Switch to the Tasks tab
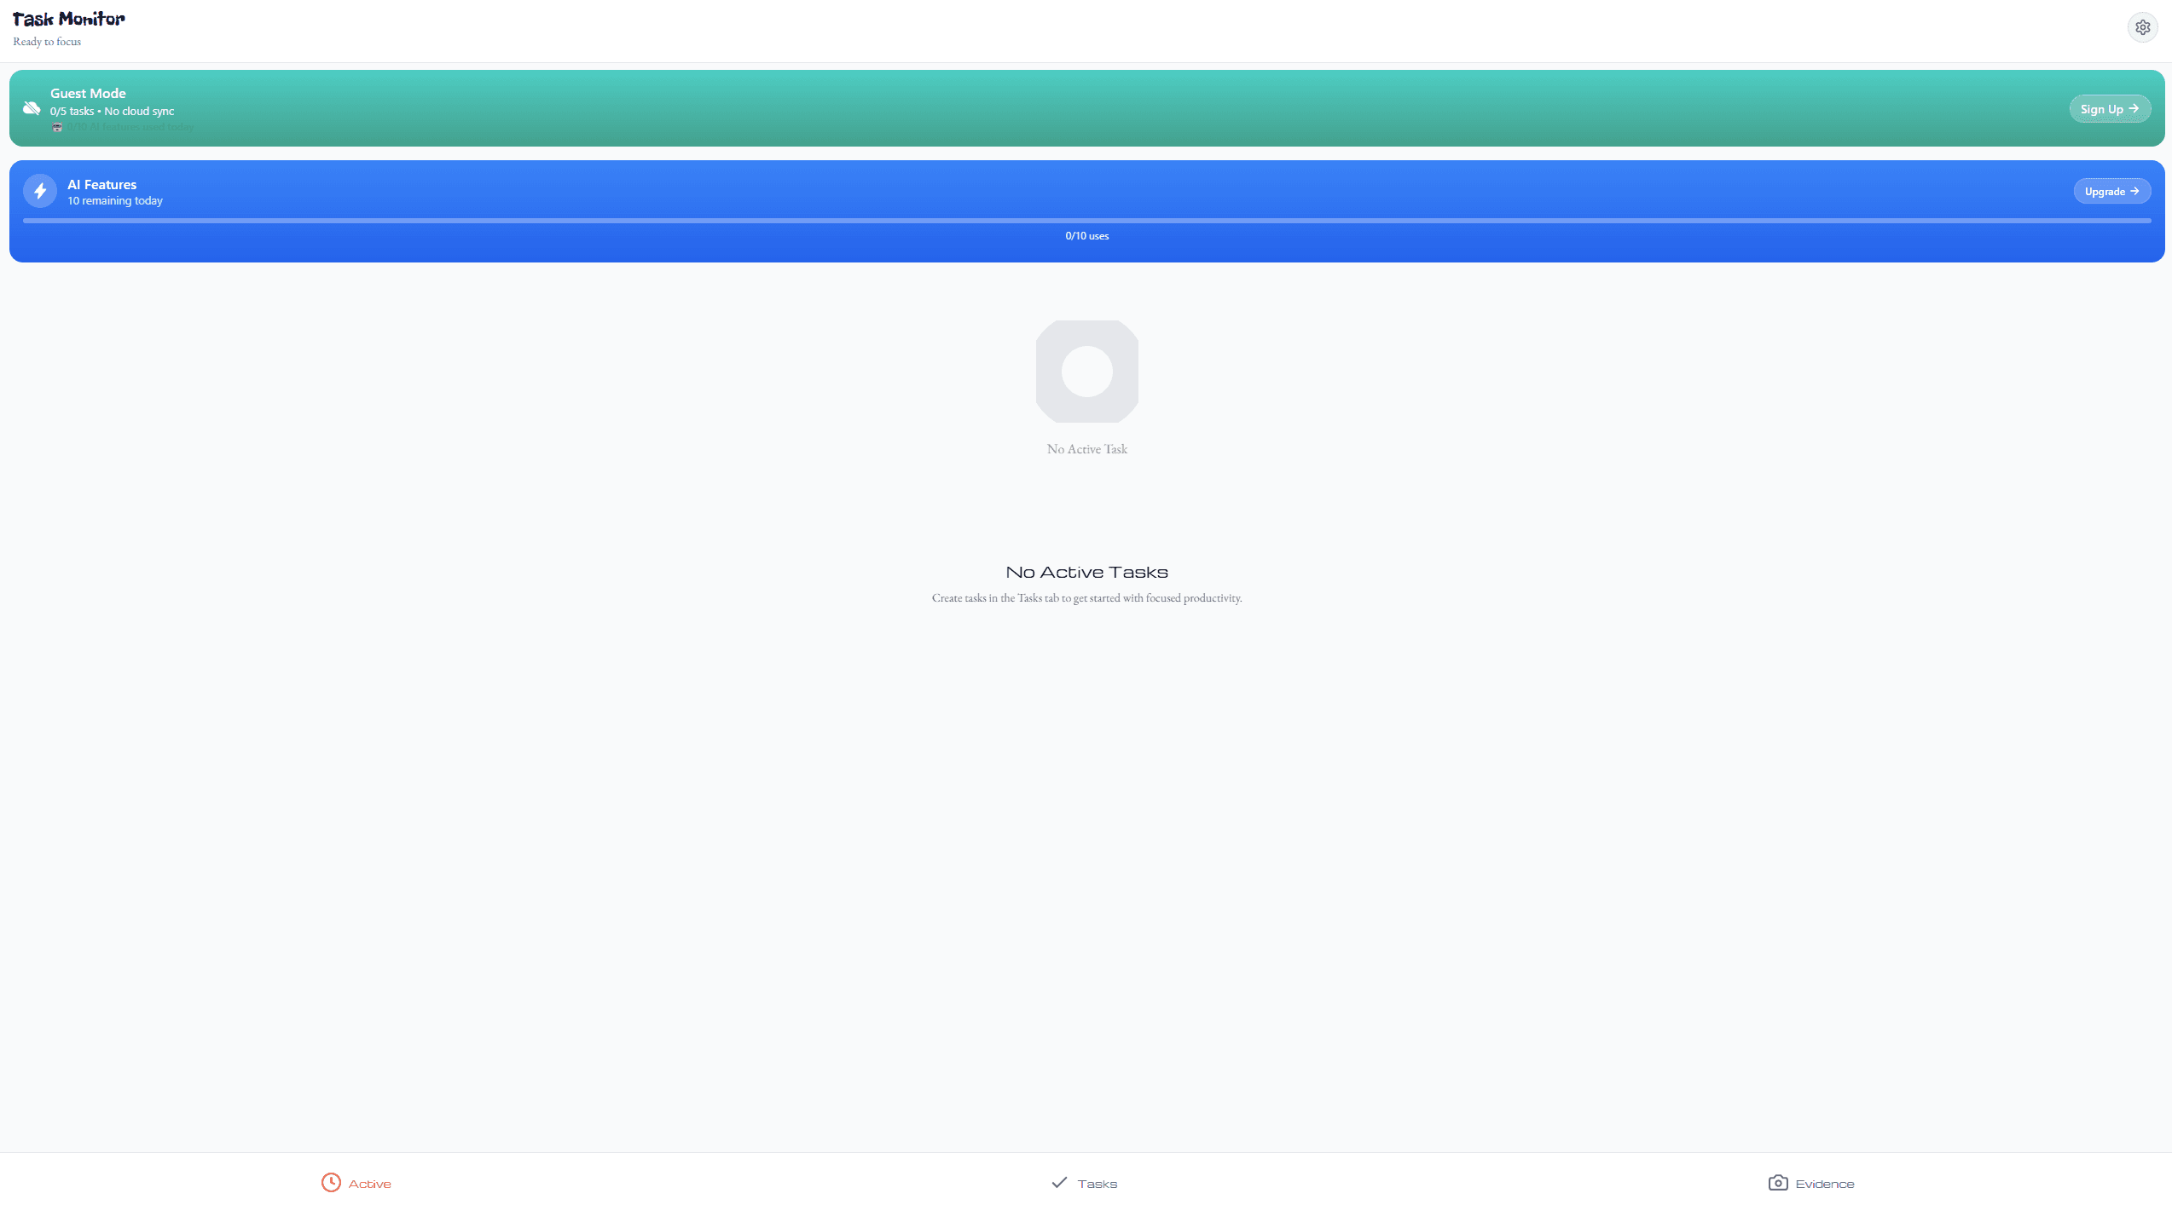This screenshot has width=2172, height=1205. [1097, 1184]
